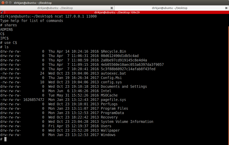Click 'System Volume Information' directory name
This screenshot has height=145, width=229.
tap(127, 122)
